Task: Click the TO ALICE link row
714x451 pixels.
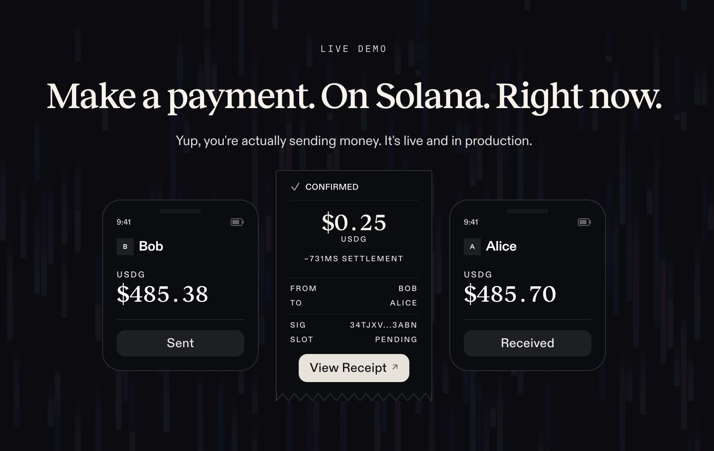Action: tap(354, 303)
